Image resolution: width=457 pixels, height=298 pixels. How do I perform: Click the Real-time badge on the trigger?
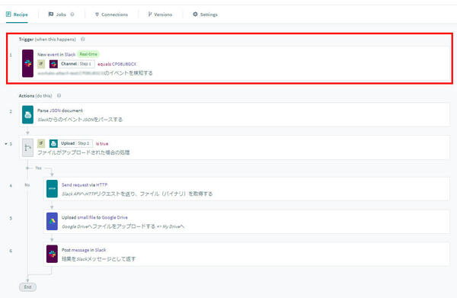[x=88, y=54]
